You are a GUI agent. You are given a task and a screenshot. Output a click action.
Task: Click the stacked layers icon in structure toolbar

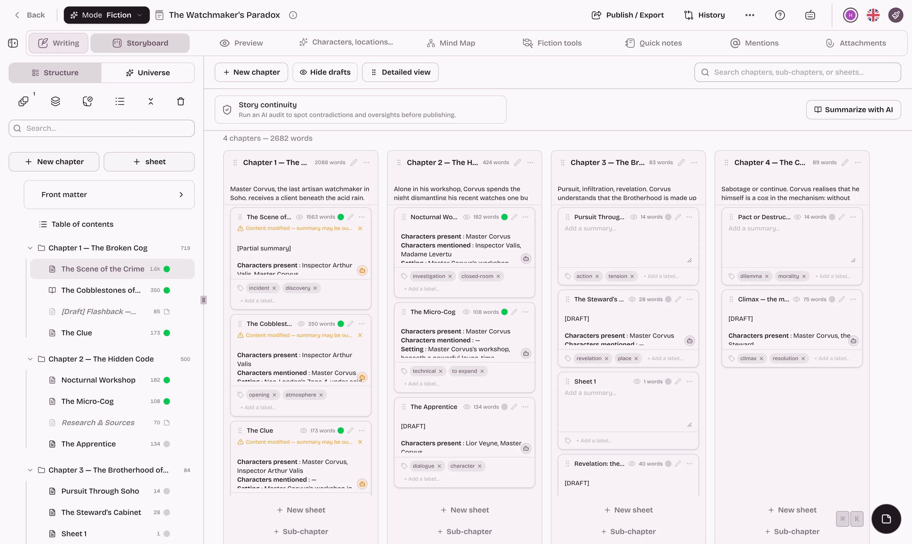55,102
